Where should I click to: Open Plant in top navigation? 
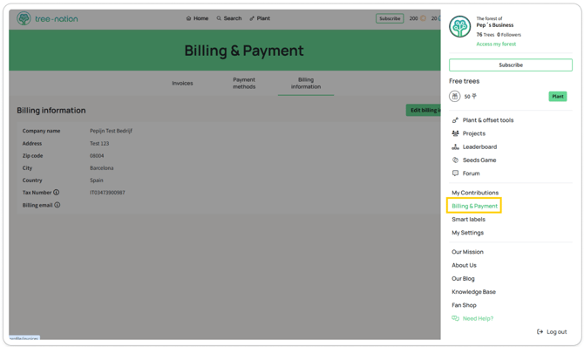[x=260, y=18]
